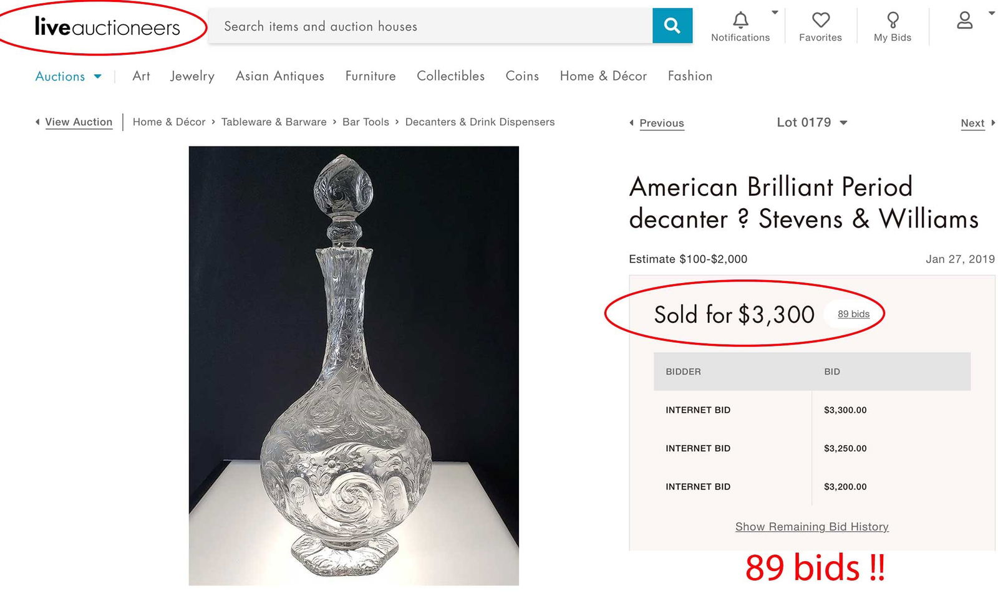Screen dimensions: 998x596
Task: Open the Decanters & Drink Dispensers breadcrumb
Action: (480, 122)
